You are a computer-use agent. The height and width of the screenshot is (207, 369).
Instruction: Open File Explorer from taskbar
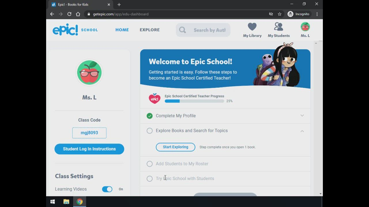66,202
